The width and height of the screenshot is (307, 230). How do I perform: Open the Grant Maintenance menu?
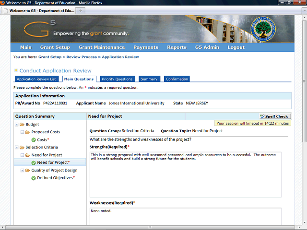tap(101, 47)
